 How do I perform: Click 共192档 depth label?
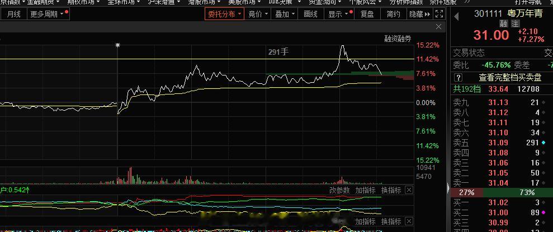pyautogui.click(x=467, y=89)
